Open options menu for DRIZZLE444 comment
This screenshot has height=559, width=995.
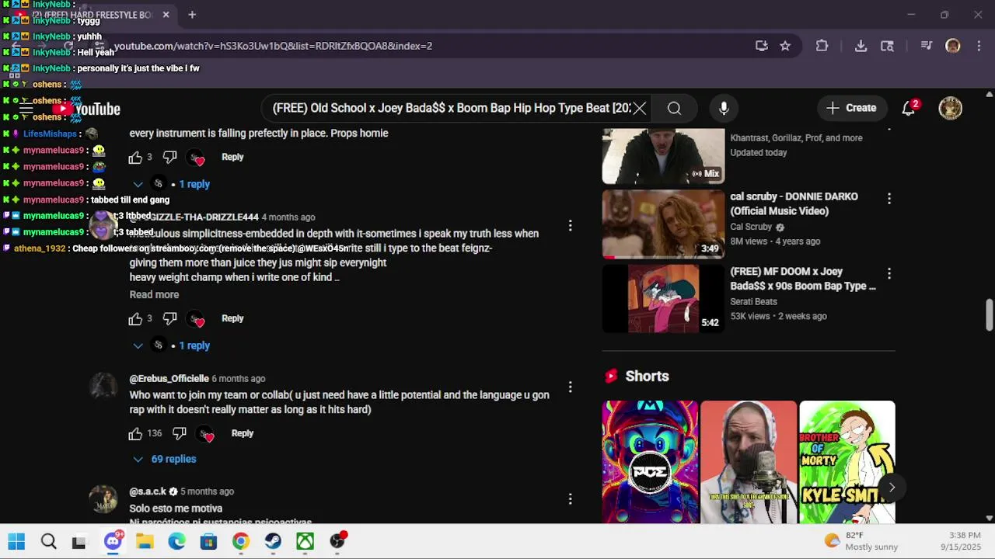coord(570,225)
